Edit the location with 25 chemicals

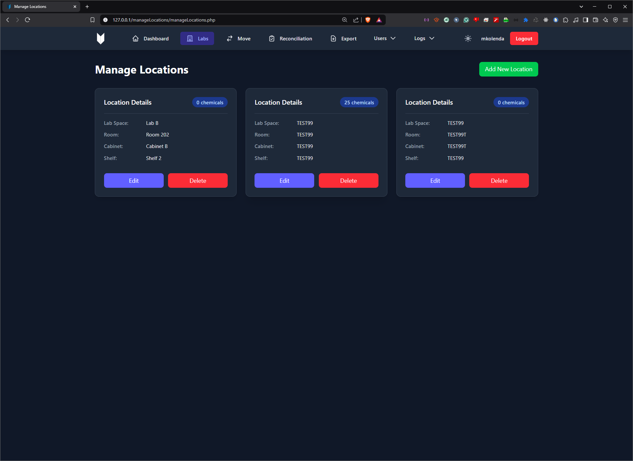284,180
